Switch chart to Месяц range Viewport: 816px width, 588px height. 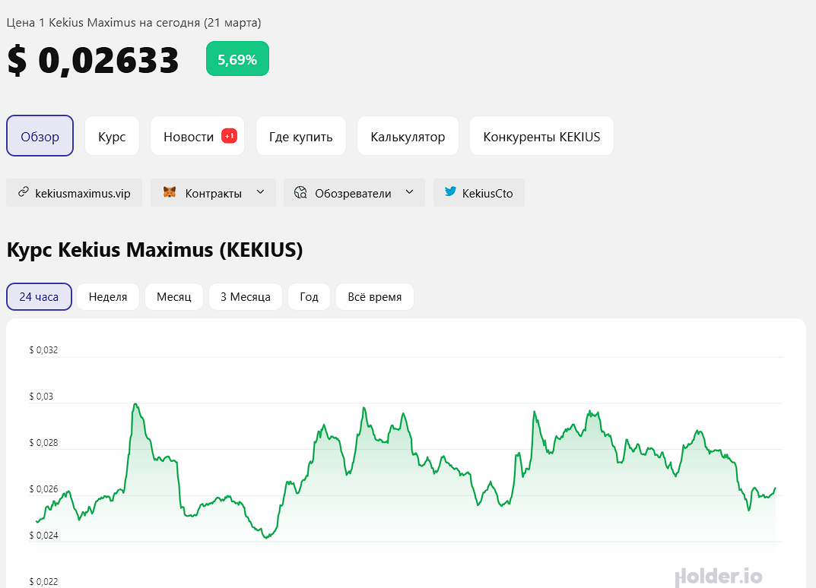(174, 296)
